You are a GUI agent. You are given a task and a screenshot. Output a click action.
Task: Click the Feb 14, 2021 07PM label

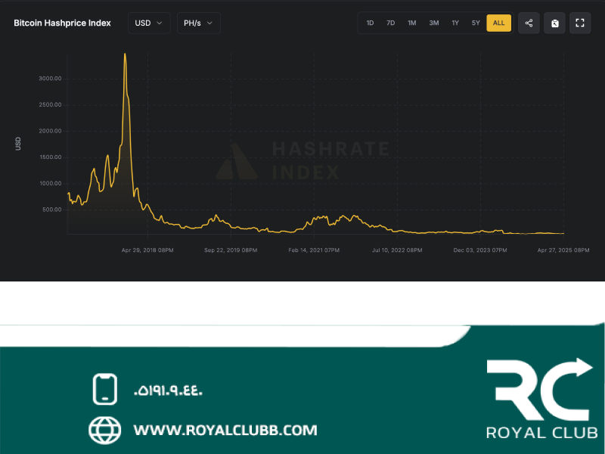click(x=314, y=250)
